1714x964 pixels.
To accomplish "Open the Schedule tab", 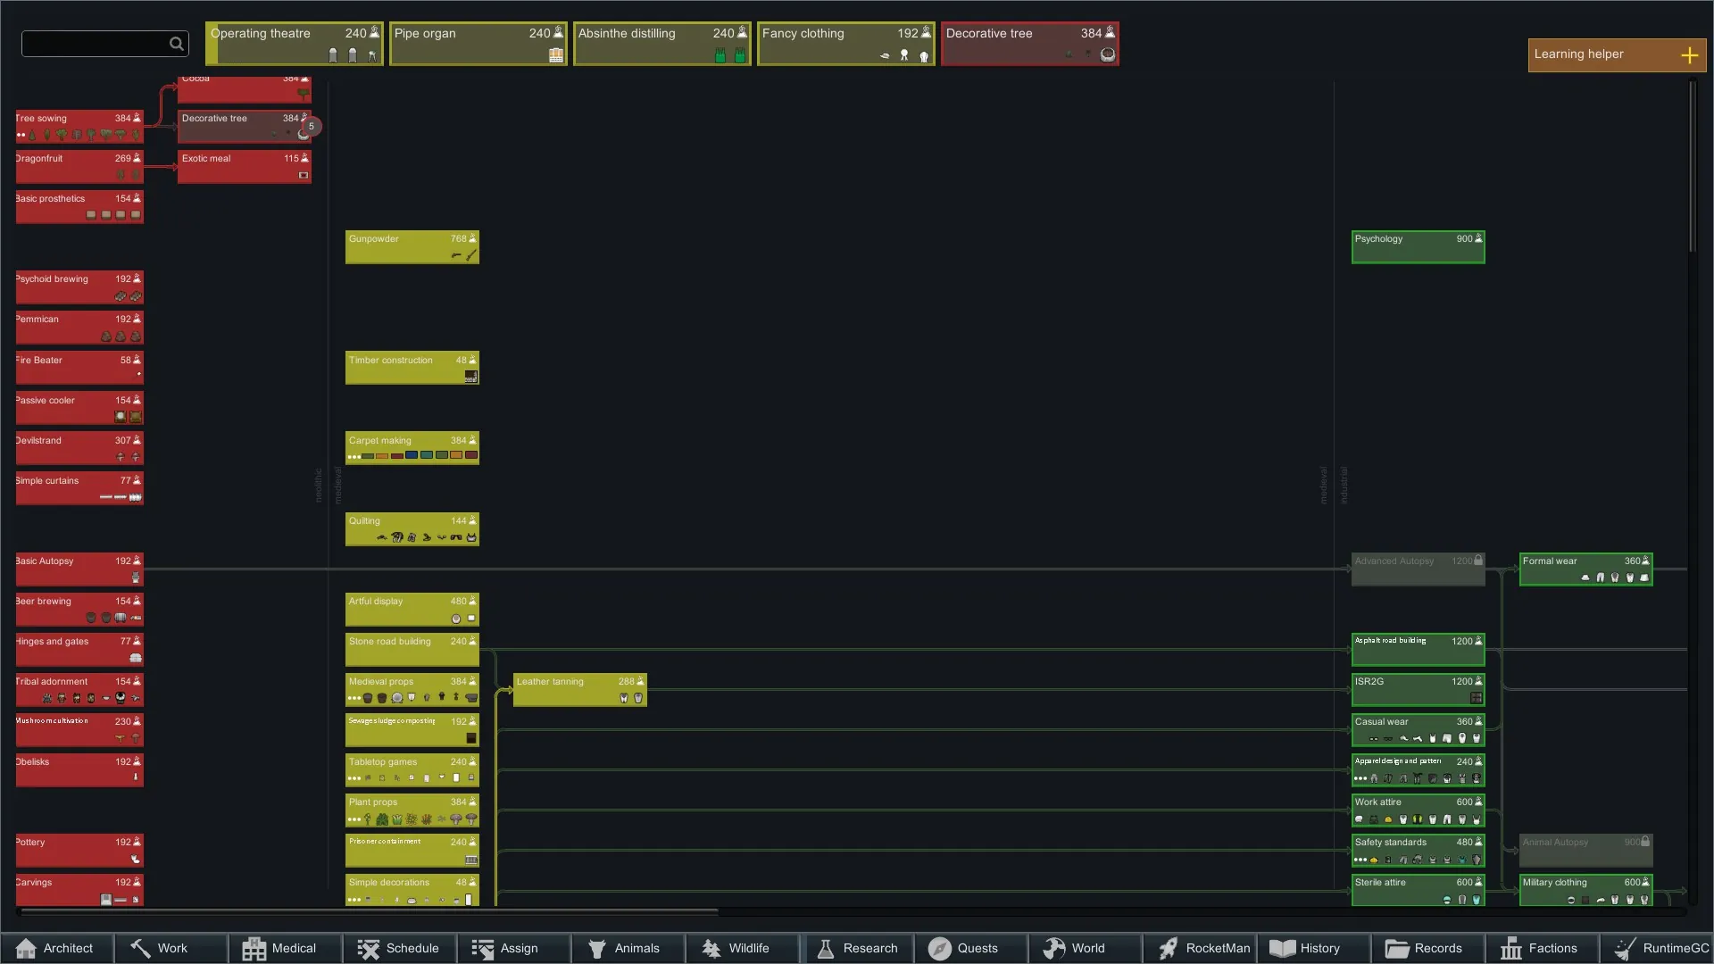I will [x=399, y=948].
